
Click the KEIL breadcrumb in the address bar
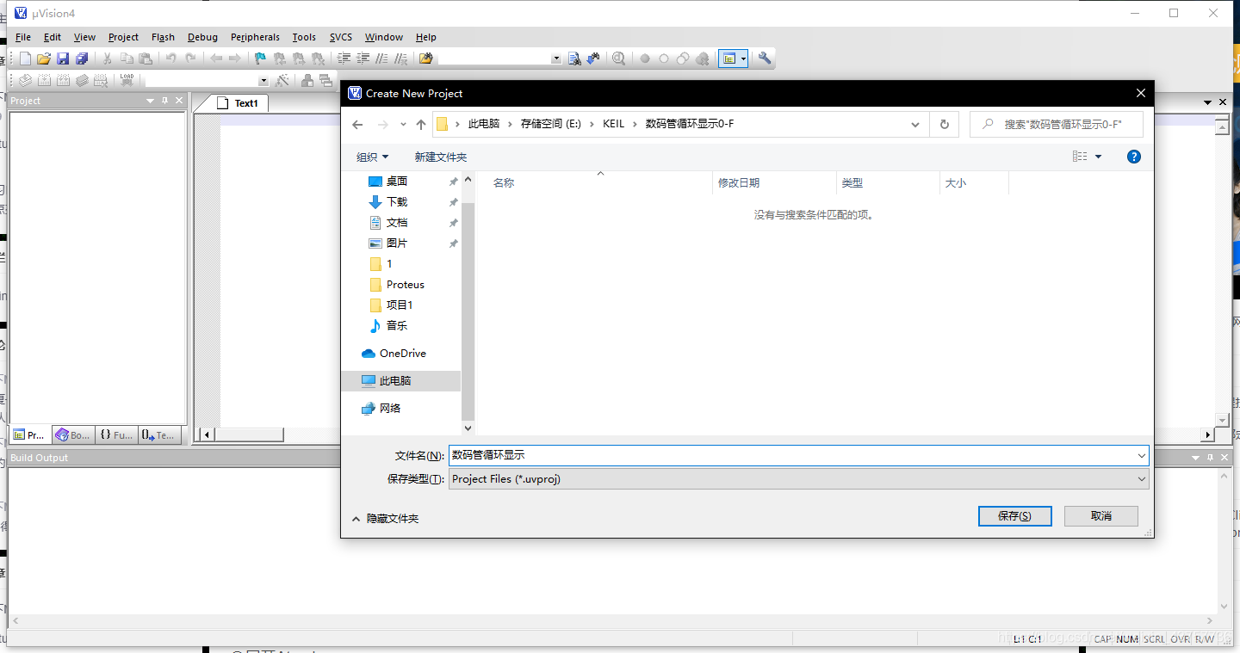coord(614,124)
